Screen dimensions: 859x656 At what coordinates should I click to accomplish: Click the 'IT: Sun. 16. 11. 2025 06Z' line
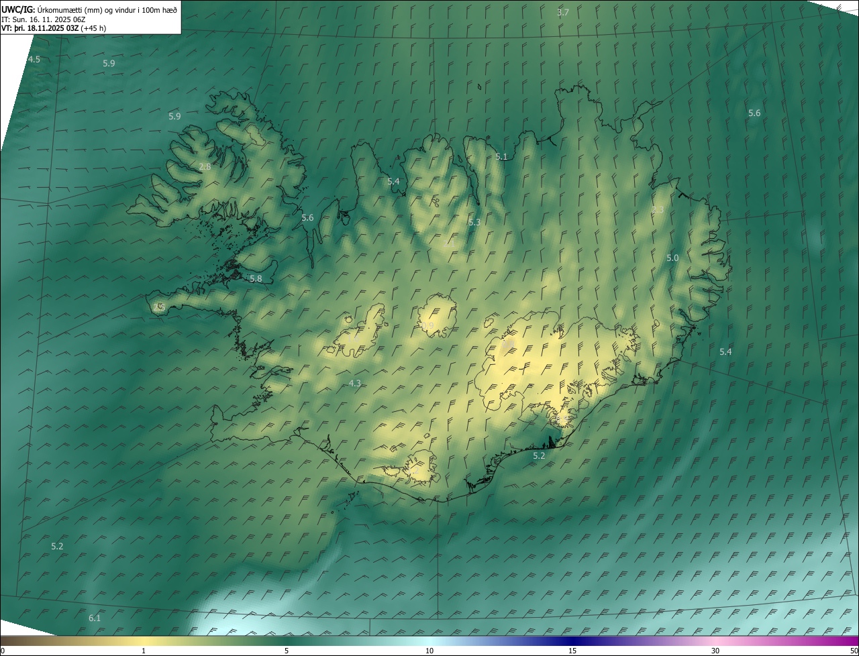click(x=44, y=19)
